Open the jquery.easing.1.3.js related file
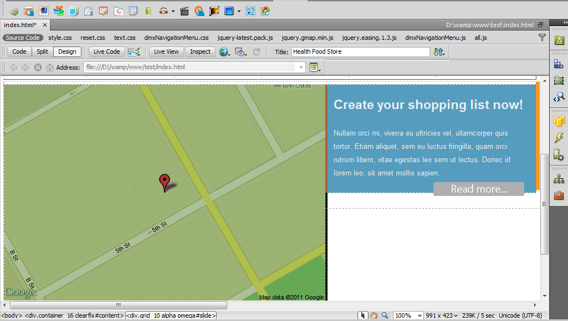The height and width of the screenshot is (321, 568). 369,38
